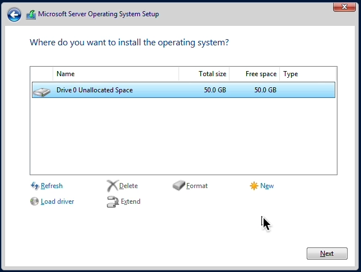Sort by the Type column header

point(308,74)
